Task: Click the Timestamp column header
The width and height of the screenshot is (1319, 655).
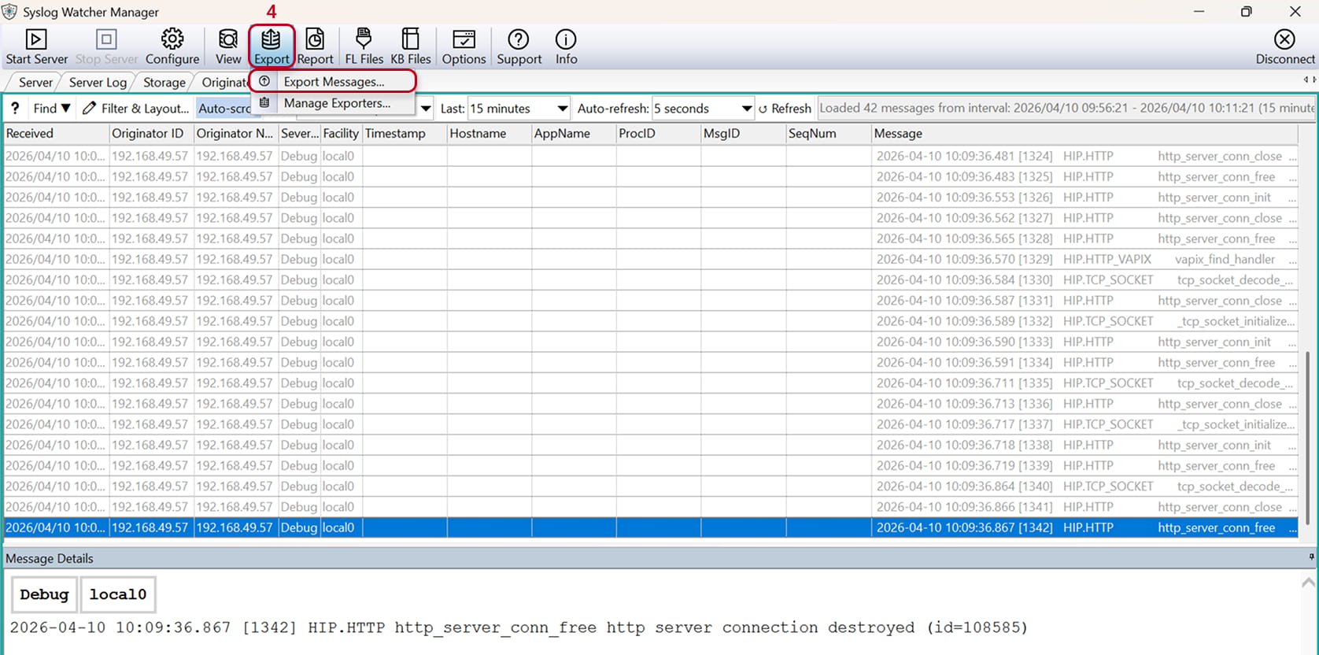Action: (405, 133)
